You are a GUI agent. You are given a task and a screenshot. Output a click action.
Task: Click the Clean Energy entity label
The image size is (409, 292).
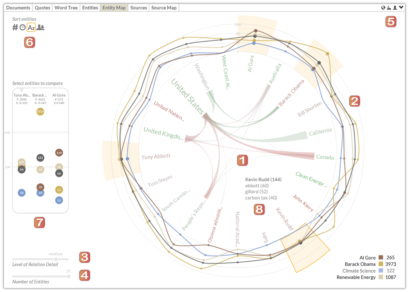tap(312, 180)
